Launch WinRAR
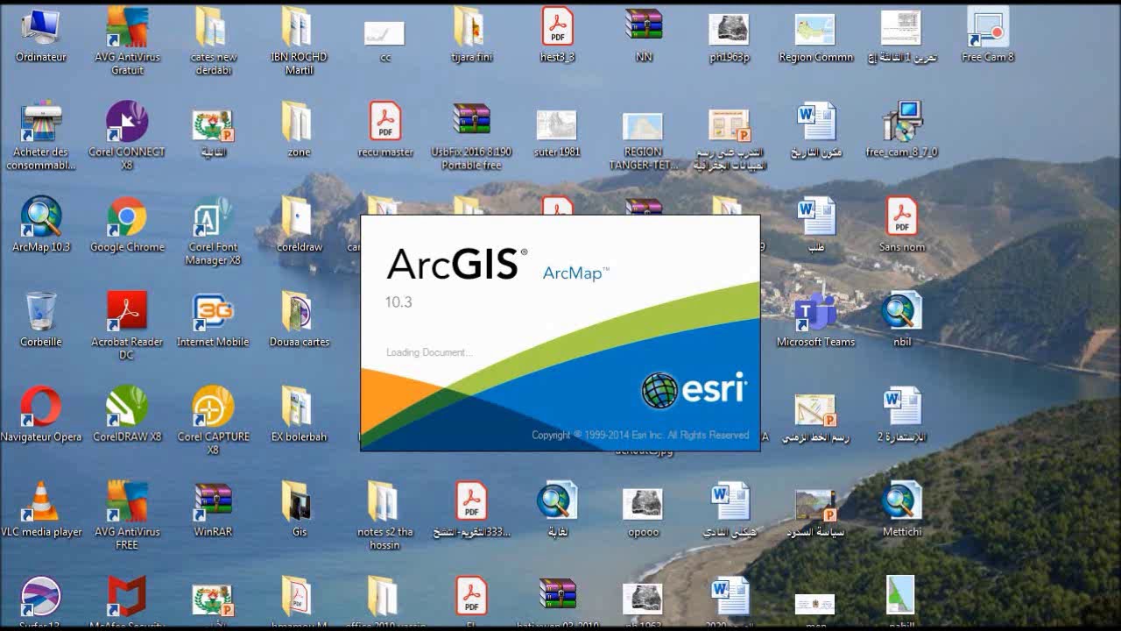This screenshot has height=631, width=1121. click(x=213, y=500)
